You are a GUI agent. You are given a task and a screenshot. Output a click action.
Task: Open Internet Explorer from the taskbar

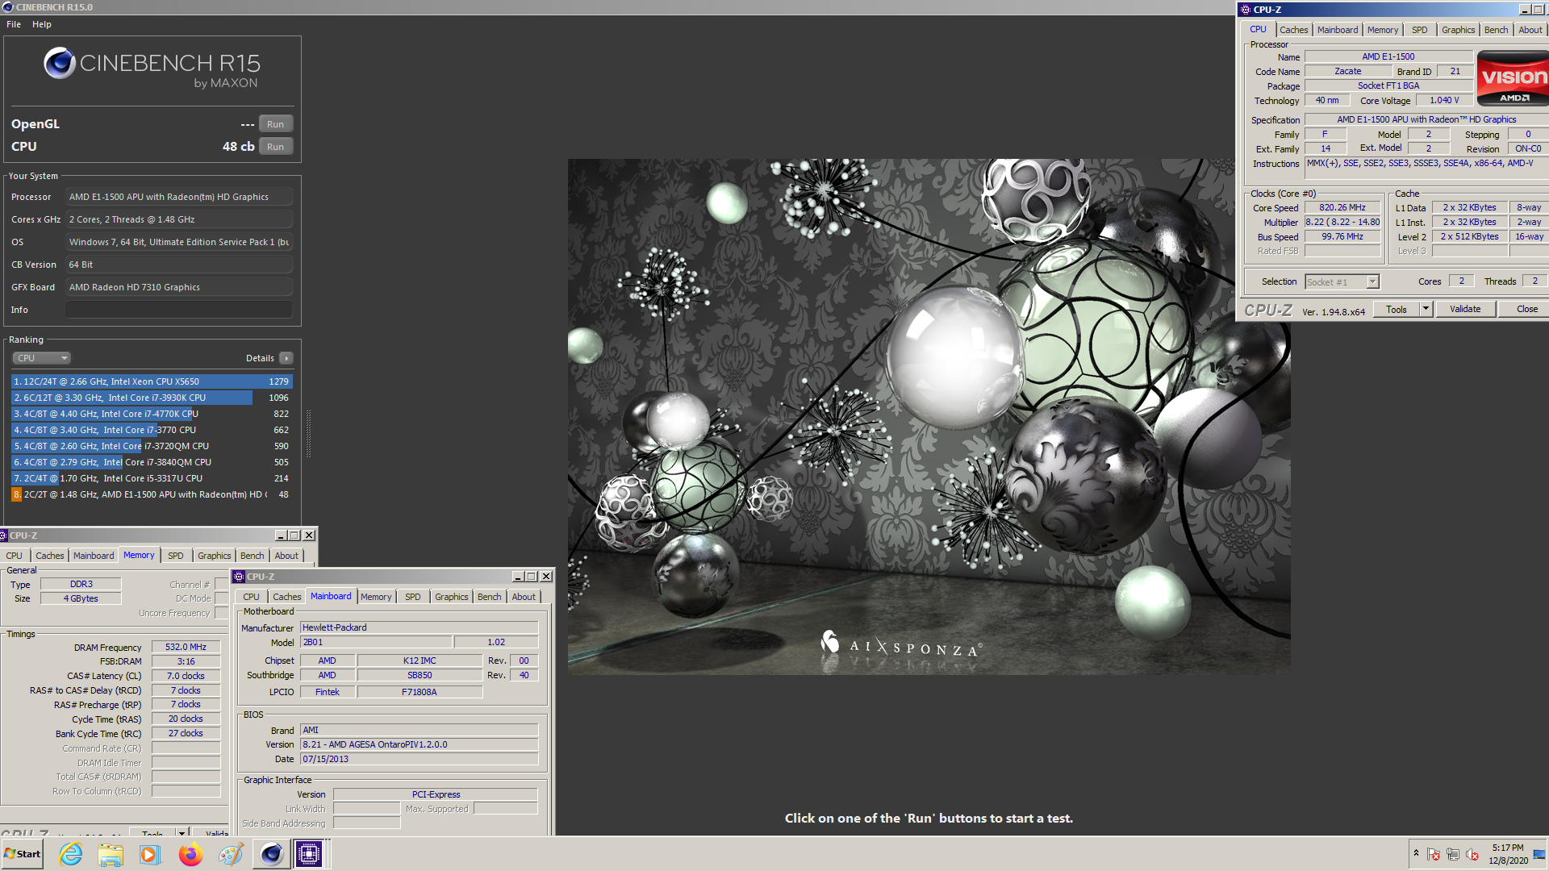71,854
